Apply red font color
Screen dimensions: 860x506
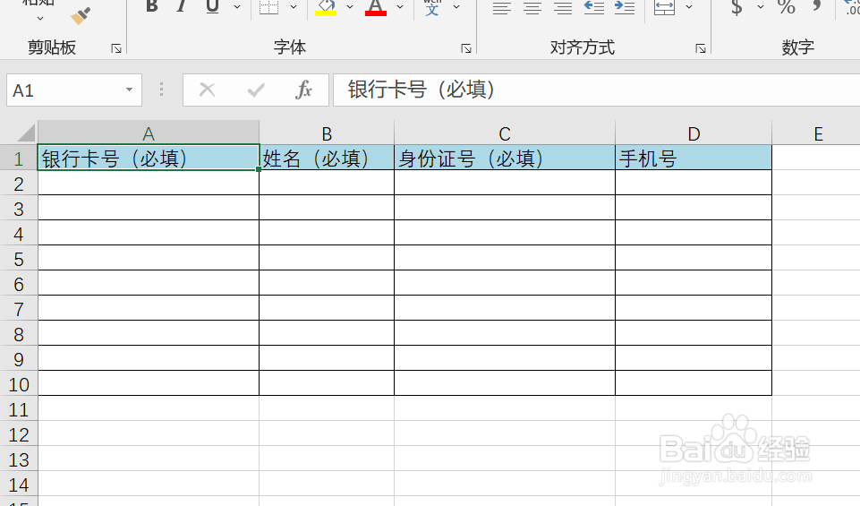(x=376, y=7)
